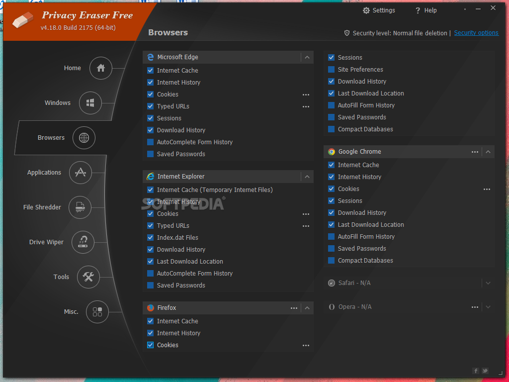Click the Firefox logo icon
The image size is (509, 382).
tap(150, 308)
